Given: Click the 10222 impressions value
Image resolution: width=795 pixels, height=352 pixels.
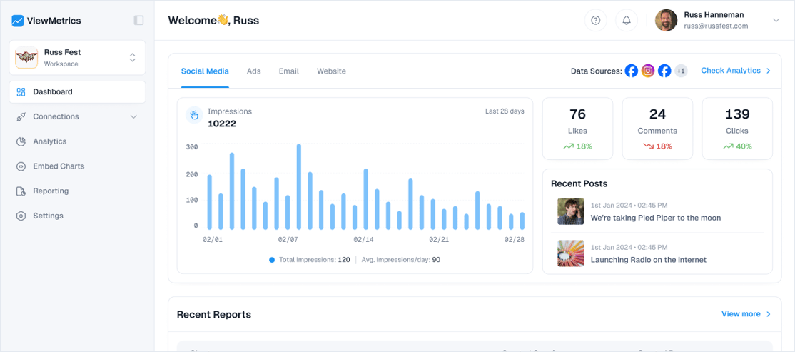Looking at the screenshot, I should click(x=221, y=124).
